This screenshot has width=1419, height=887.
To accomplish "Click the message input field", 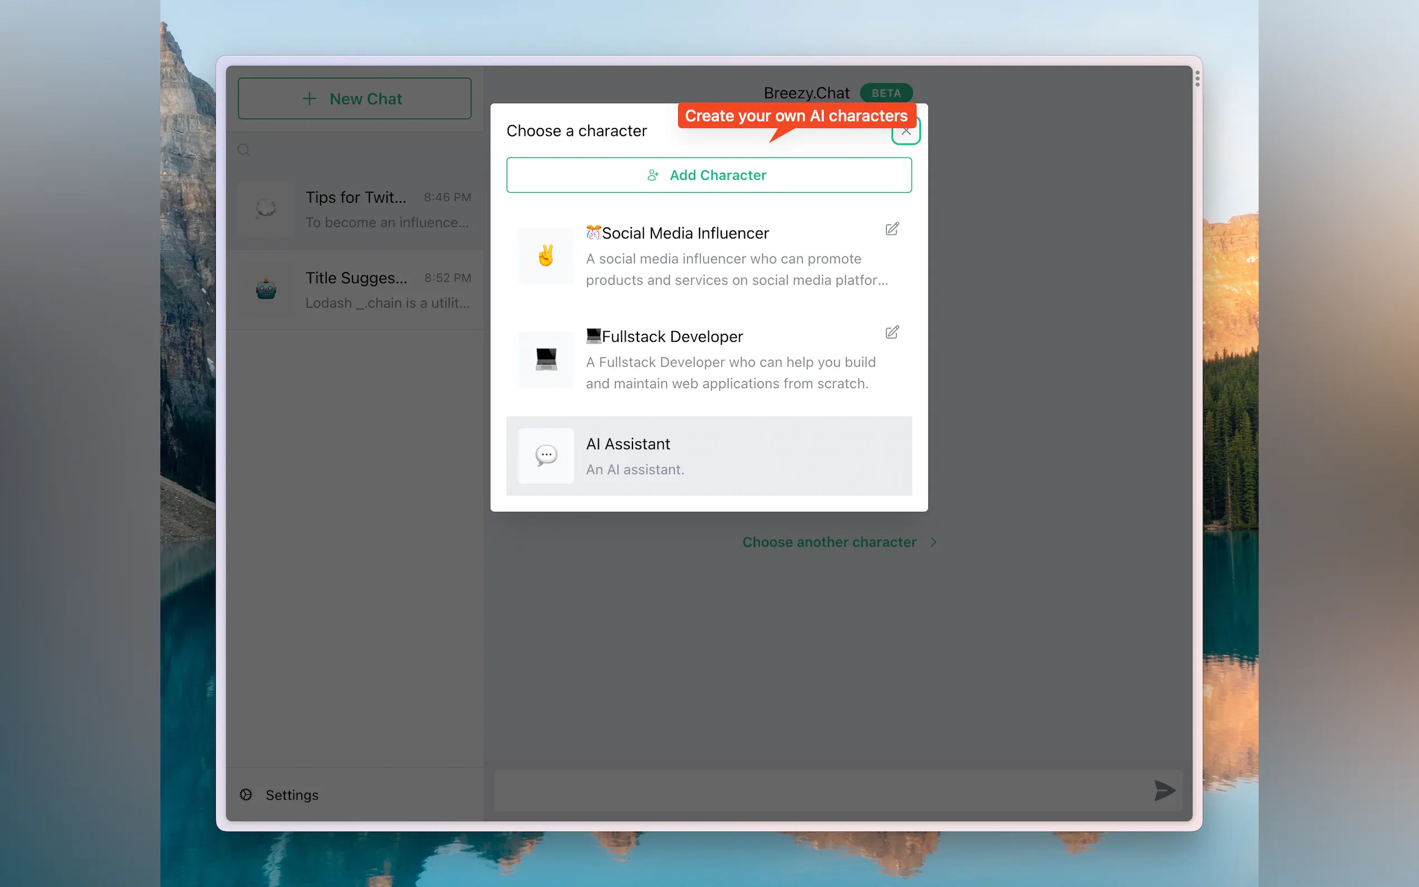I will point(821,790).
